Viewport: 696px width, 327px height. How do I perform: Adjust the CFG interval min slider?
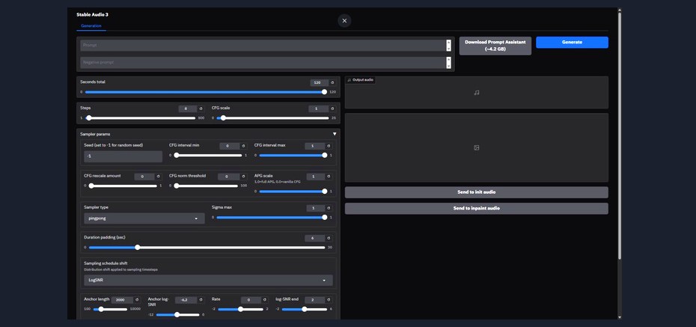coord(208,156)
